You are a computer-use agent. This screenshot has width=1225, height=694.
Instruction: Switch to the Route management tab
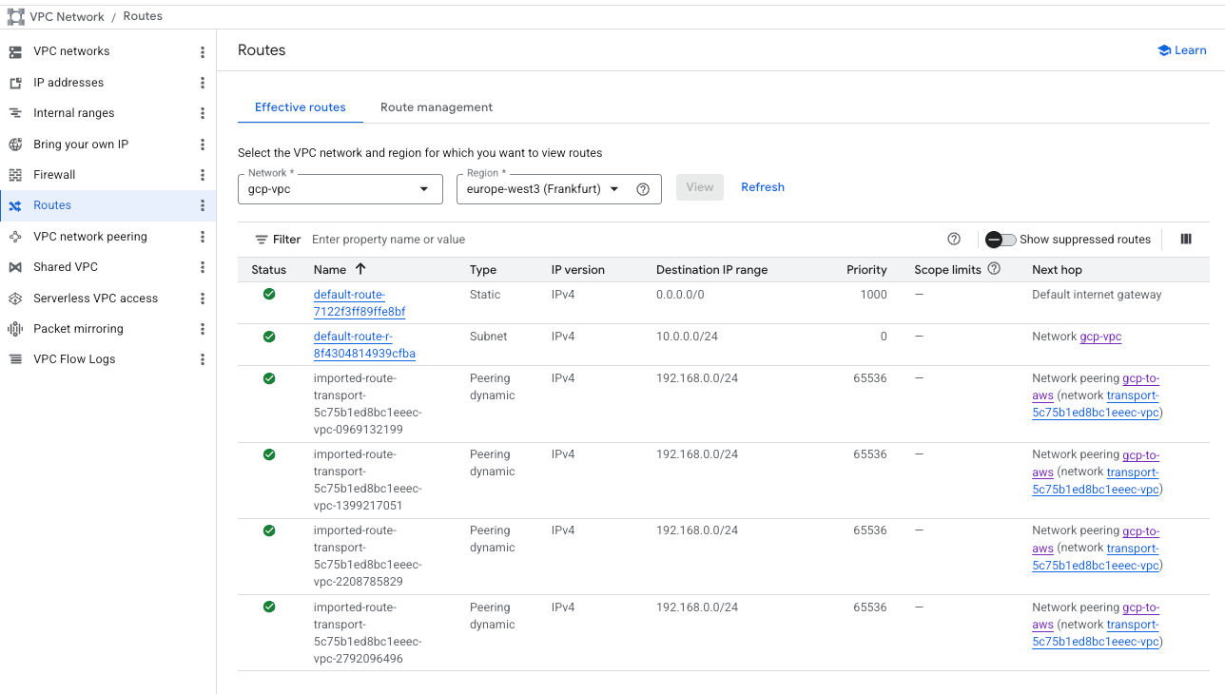coord(437,107)
